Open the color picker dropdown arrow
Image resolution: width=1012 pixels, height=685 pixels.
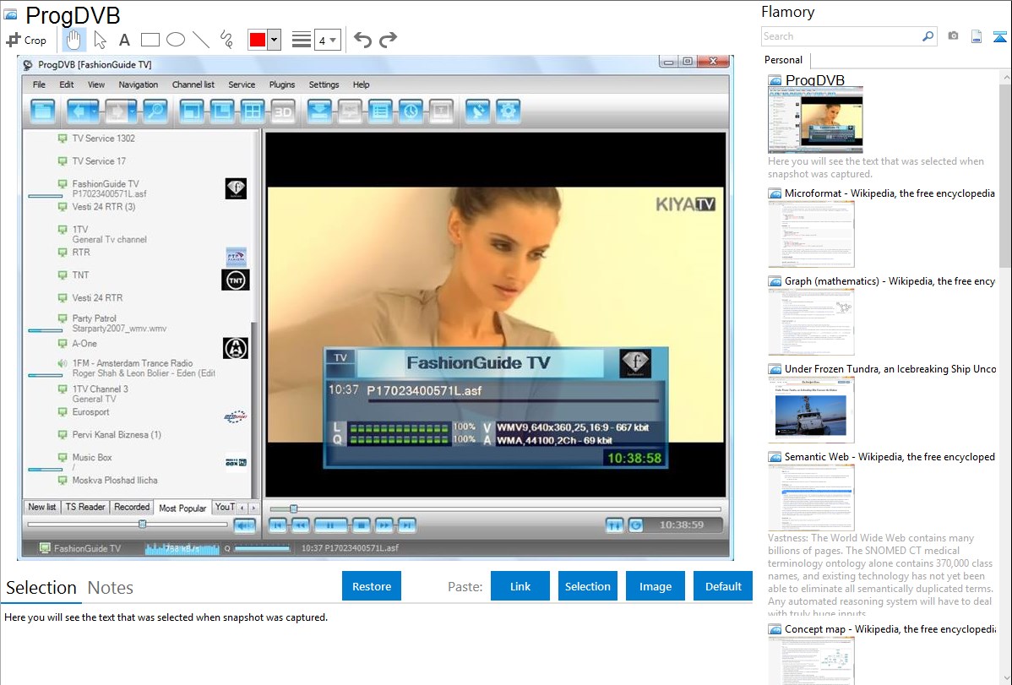pyautogui.click(x=275, y=40)
